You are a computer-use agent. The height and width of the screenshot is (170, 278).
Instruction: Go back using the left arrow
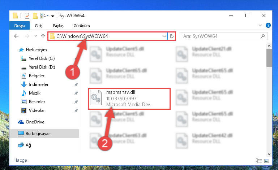16,36
